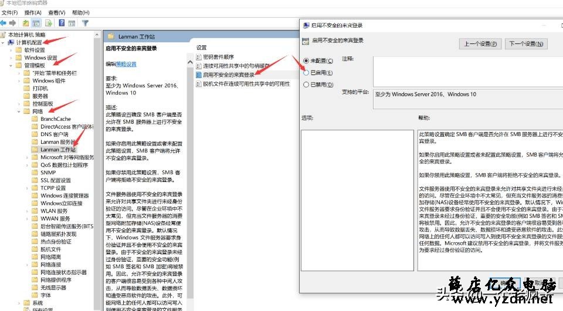Open the 查看(V) menu

tap(57, 12)
